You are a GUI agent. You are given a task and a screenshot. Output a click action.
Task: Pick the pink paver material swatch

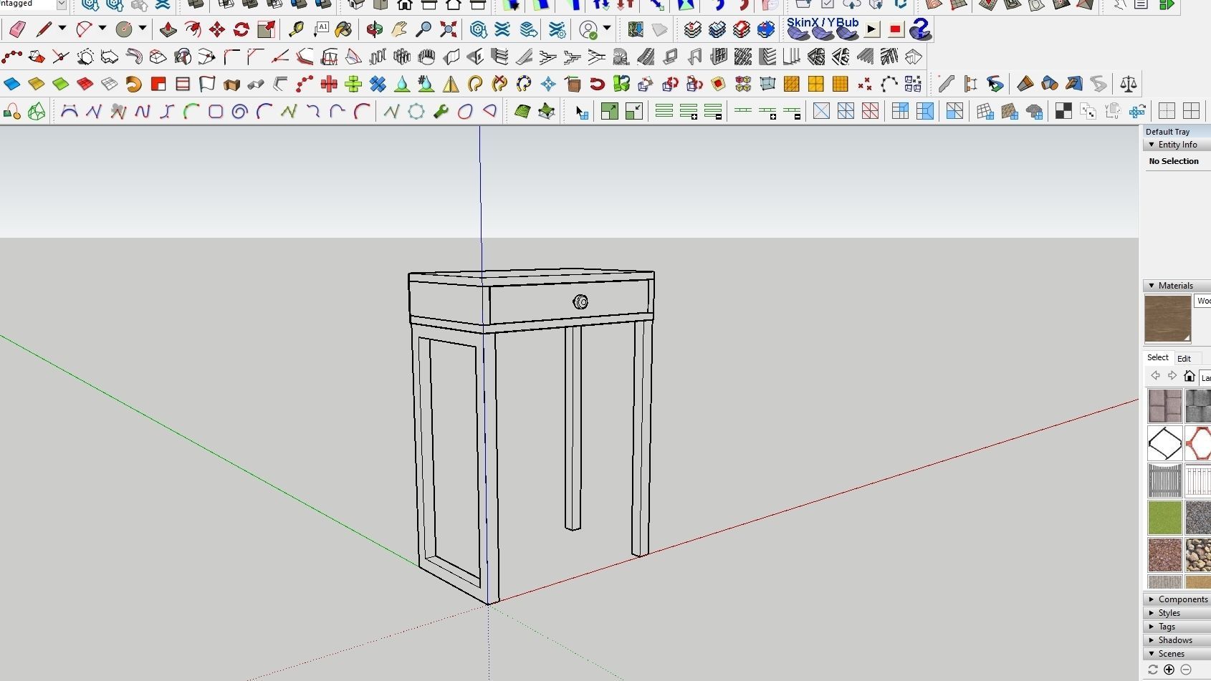(x=1165, y=406)
